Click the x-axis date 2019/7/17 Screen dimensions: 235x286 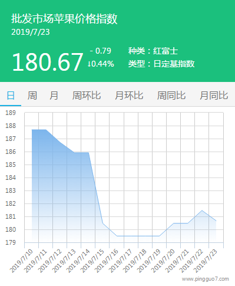pyautogui.click(x=120, y=261)
